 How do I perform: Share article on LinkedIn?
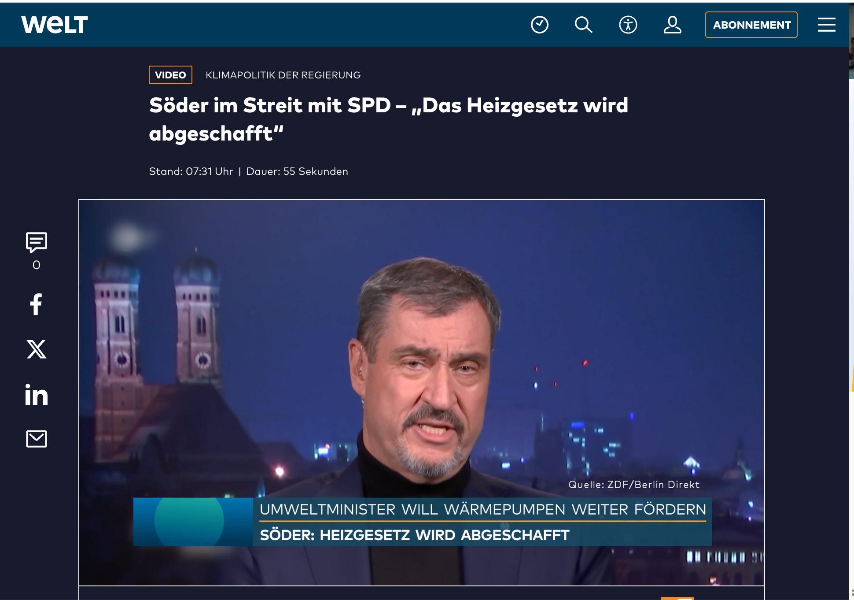36,394
